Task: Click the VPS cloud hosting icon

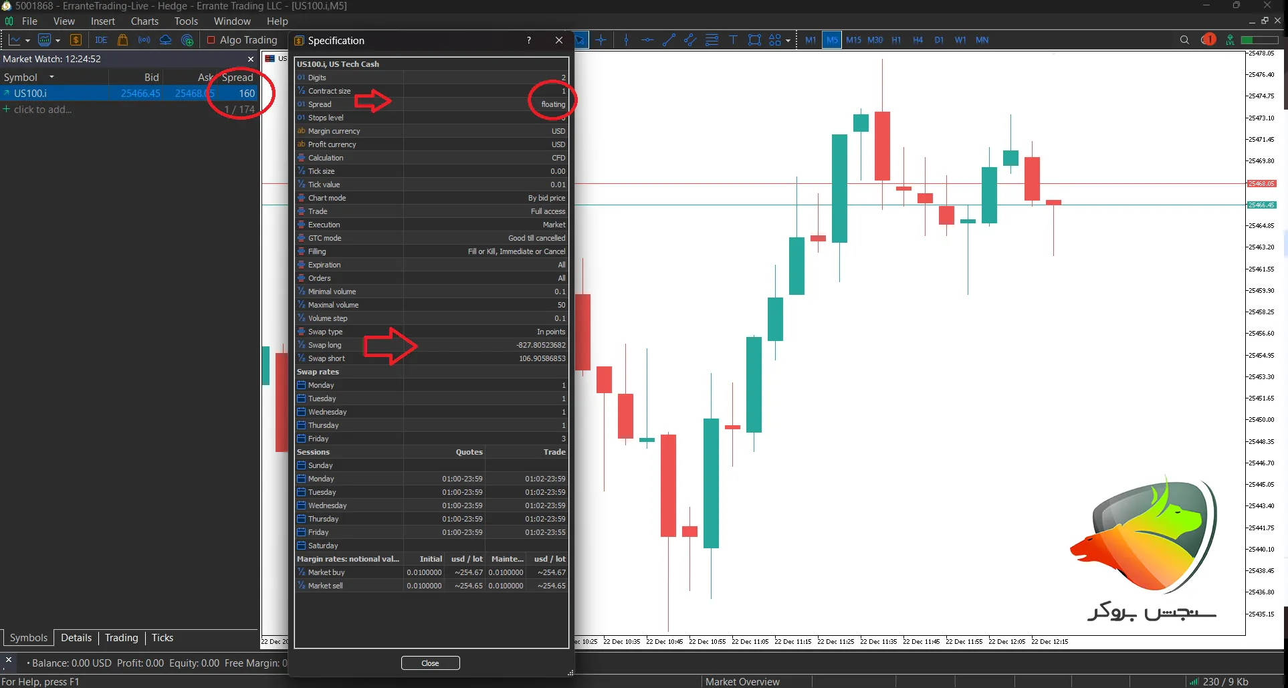Action: pyautogui.click(x=165, y=40)
